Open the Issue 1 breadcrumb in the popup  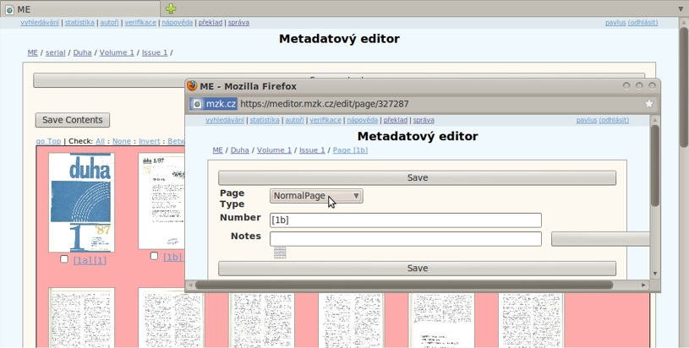pyautogui.click(x=312, y=150)
